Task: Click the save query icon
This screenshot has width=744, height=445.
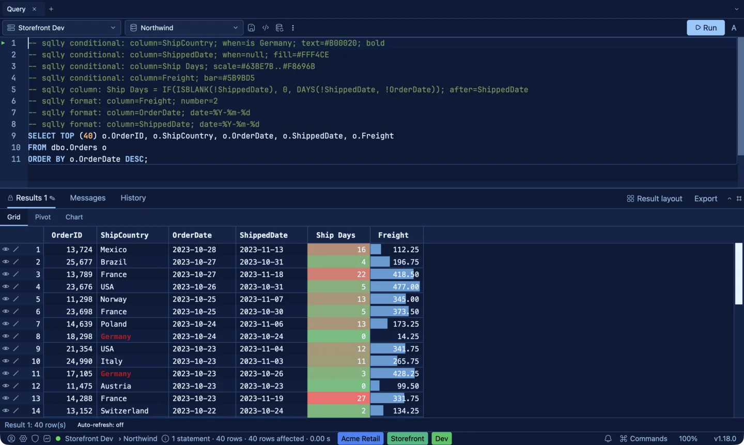Action: [251, 28]
